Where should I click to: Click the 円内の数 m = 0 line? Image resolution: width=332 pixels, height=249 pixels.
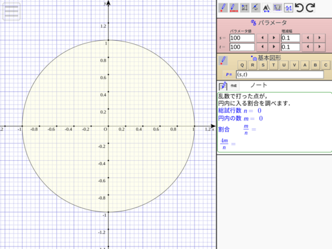click(x=241, y=119)
